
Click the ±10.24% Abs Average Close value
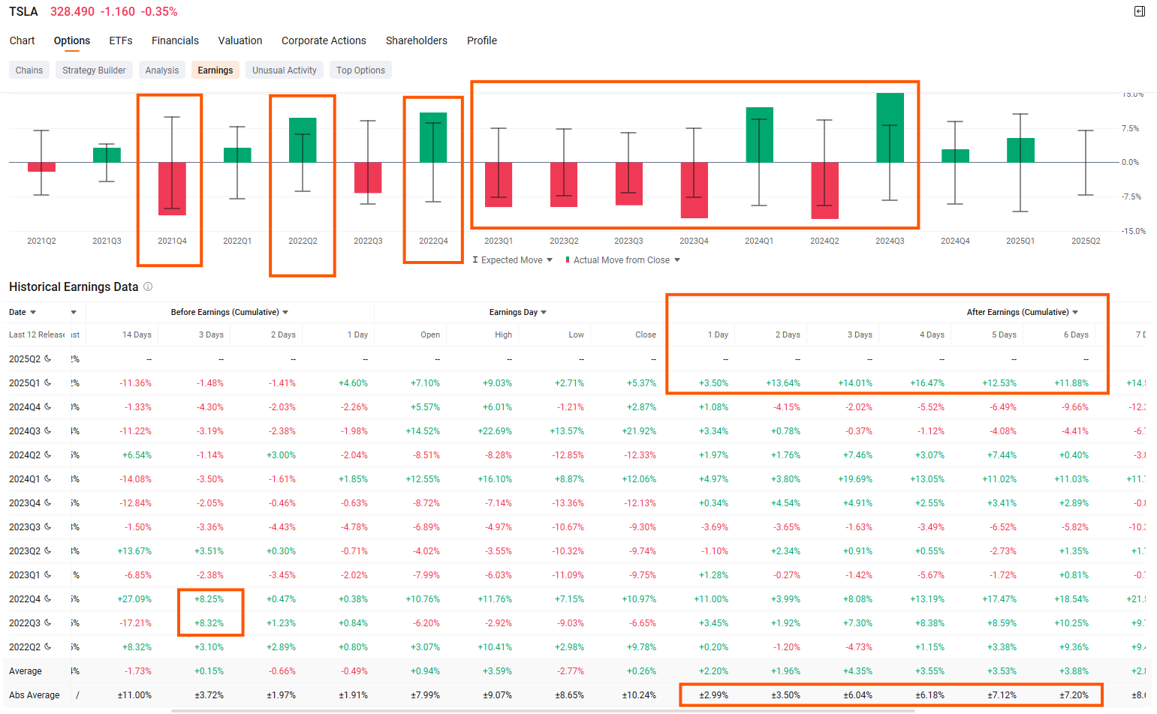(x=639, y=695)
